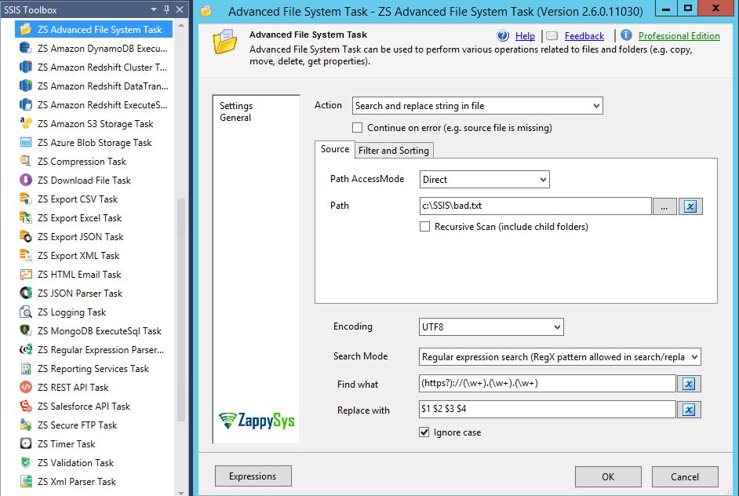Switch to the Source tab
739x496 pixels.
(335, 149)
